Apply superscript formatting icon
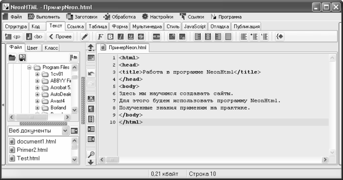The image size is (343, 180). (172, 36)
